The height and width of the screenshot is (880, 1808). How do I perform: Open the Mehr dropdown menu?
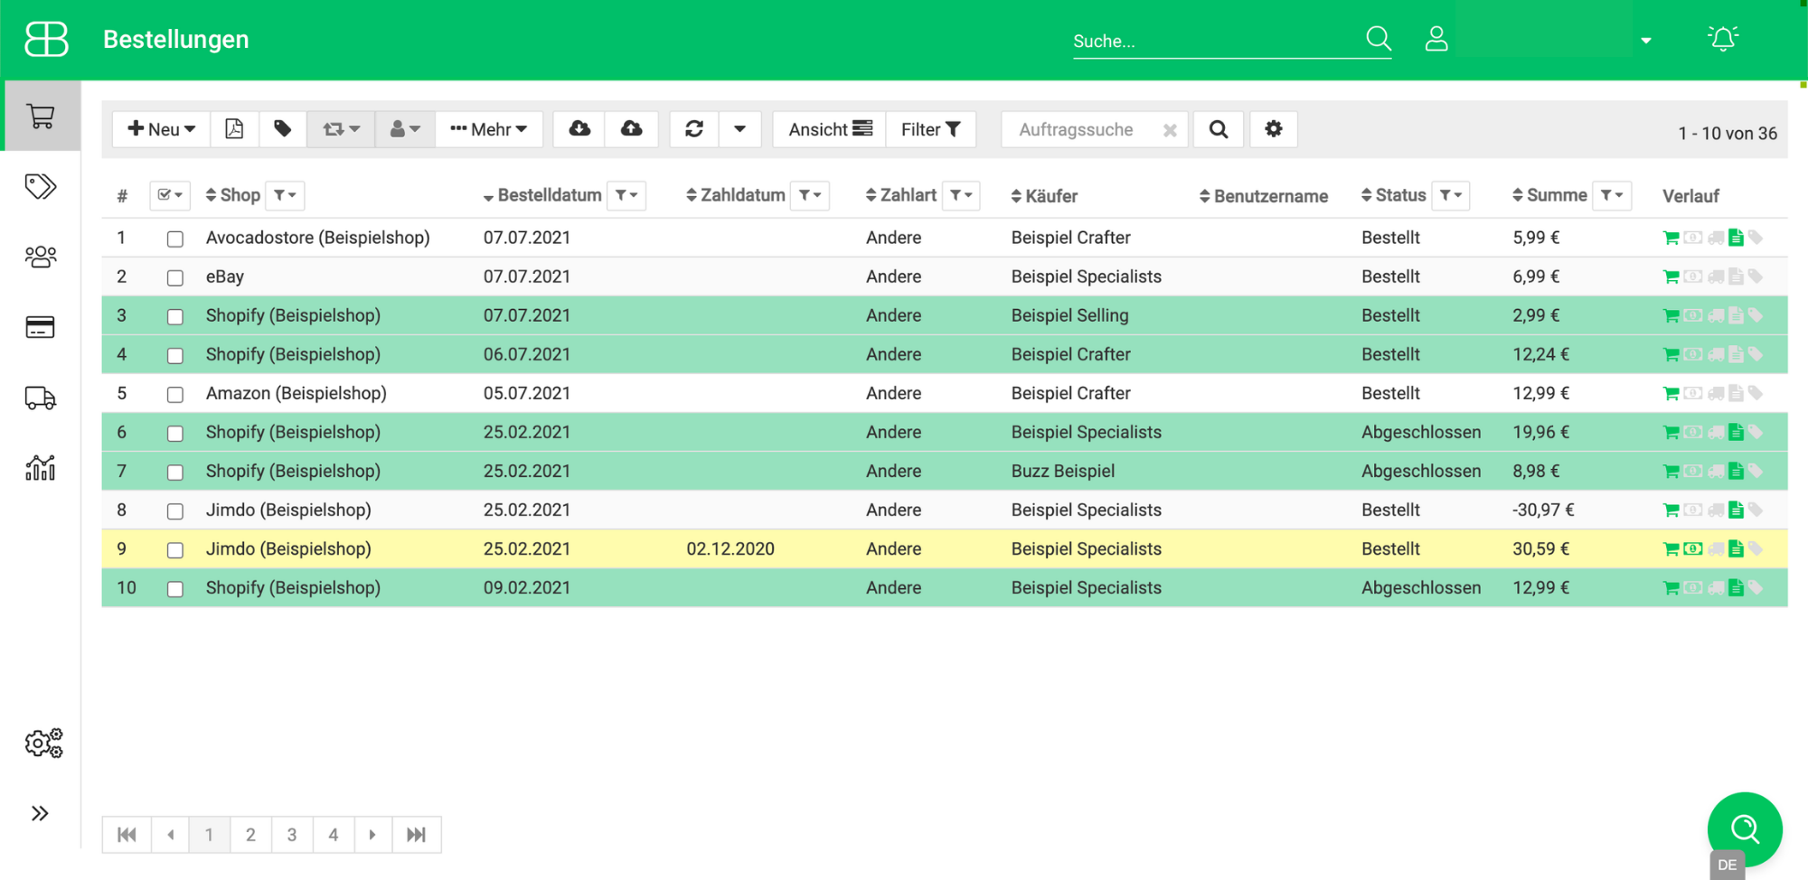pyautogui.click(x=489, y=129)
